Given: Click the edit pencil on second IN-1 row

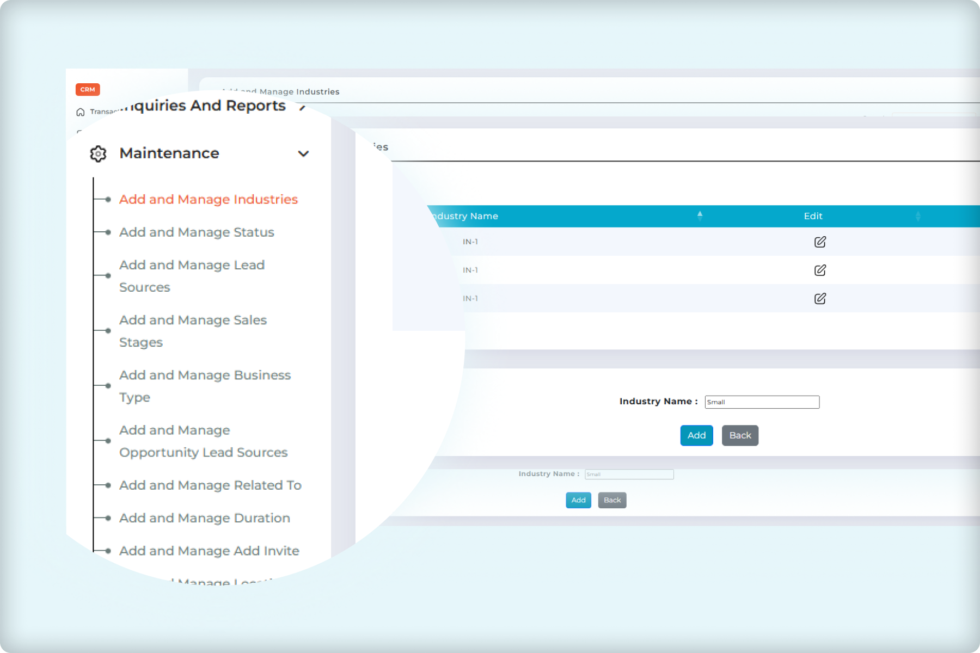Looking at the screenshot, I should coord(820,270).
